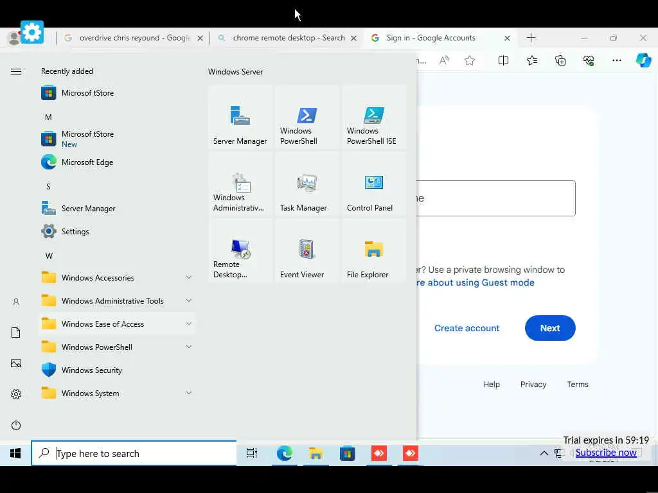Open the Copilot icon in Edge
Viewport: 658px width, 493px height.
[x=643, y=60]
